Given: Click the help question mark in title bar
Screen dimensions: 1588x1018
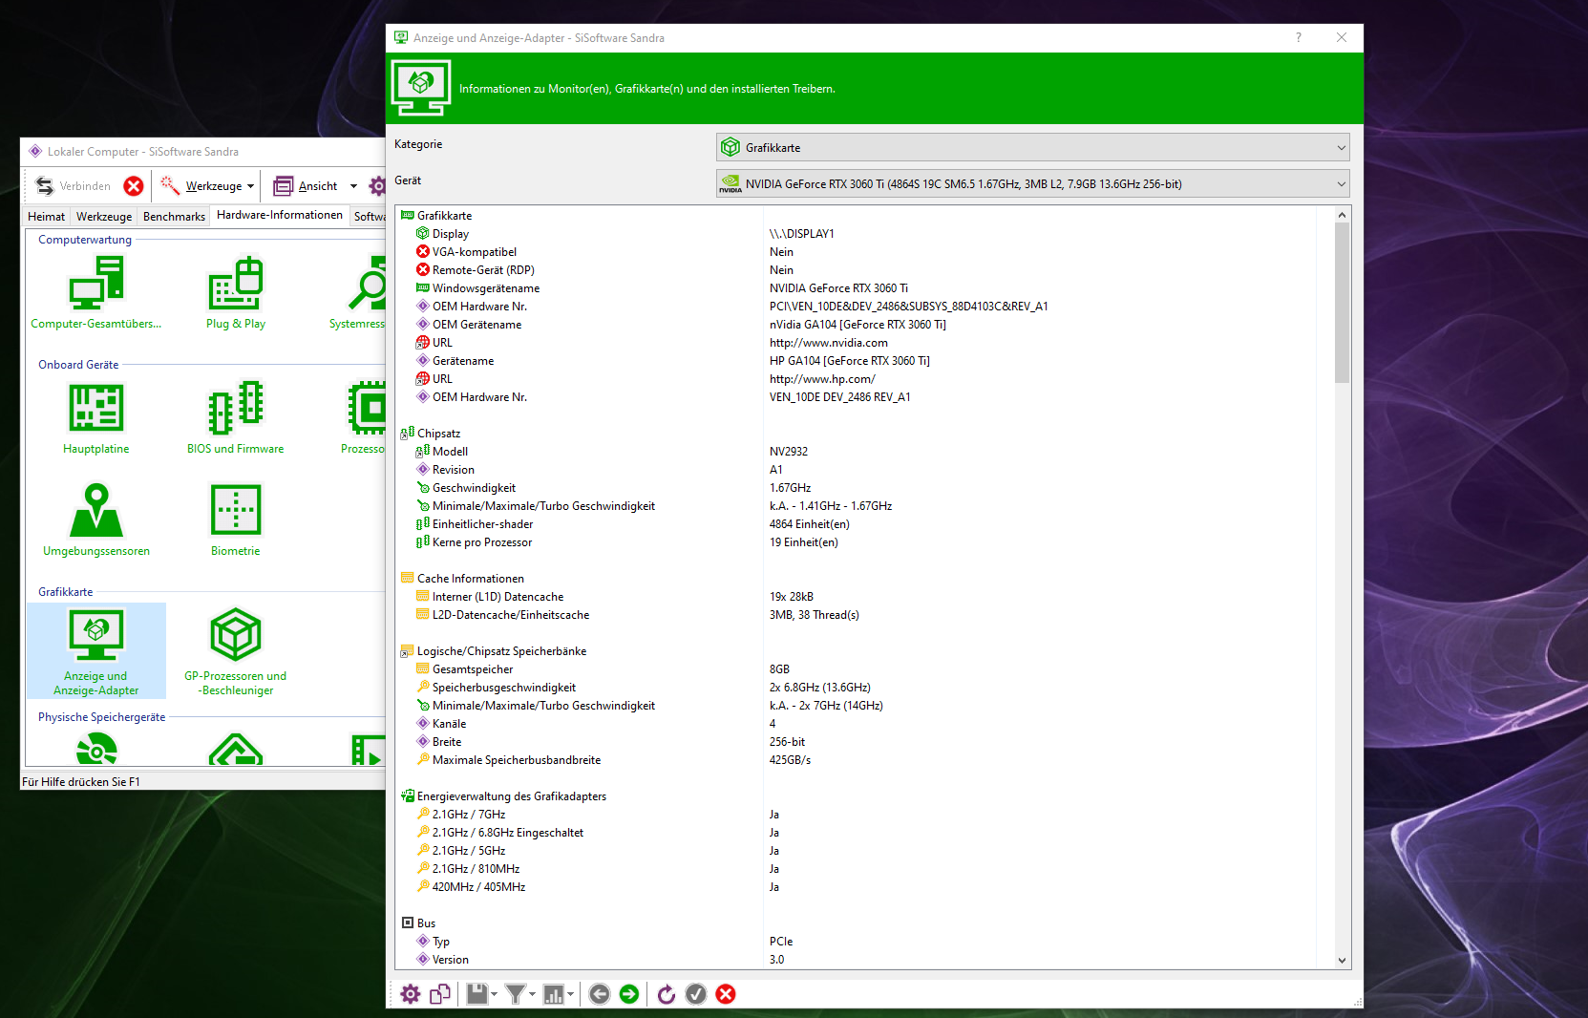Looking at the screenshot, I should point(1299,37).
